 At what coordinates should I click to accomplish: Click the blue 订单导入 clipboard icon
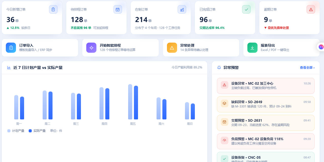tap(11, 48)
